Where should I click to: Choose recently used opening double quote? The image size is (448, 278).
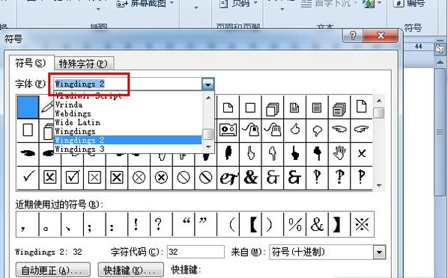tap(184, 224)
